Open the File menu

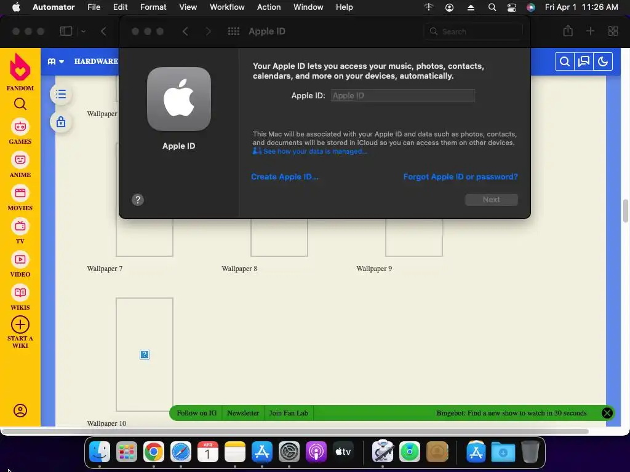pyautogui.click(x=94, y=7)
